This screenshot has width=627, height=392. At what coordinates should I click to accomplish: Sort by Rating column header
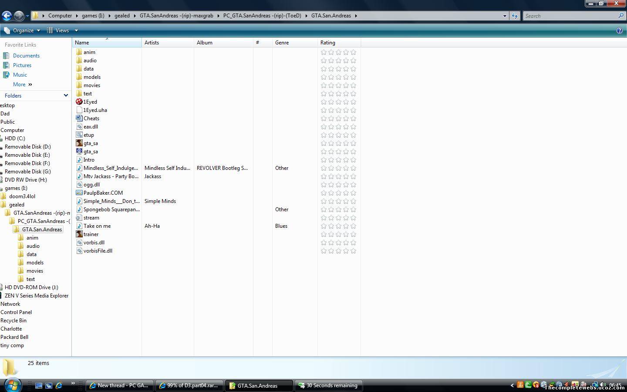tap(339, 43)
